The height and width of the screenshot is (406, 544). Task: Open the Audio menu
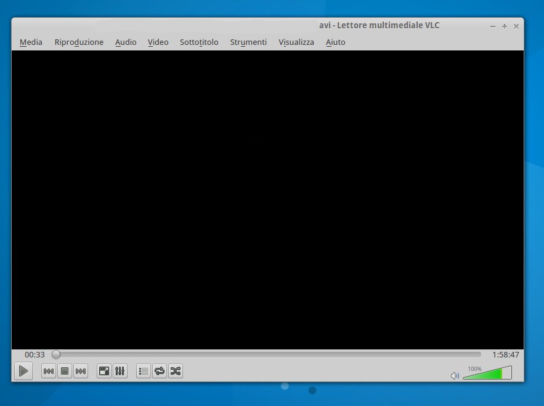[126, 42]
